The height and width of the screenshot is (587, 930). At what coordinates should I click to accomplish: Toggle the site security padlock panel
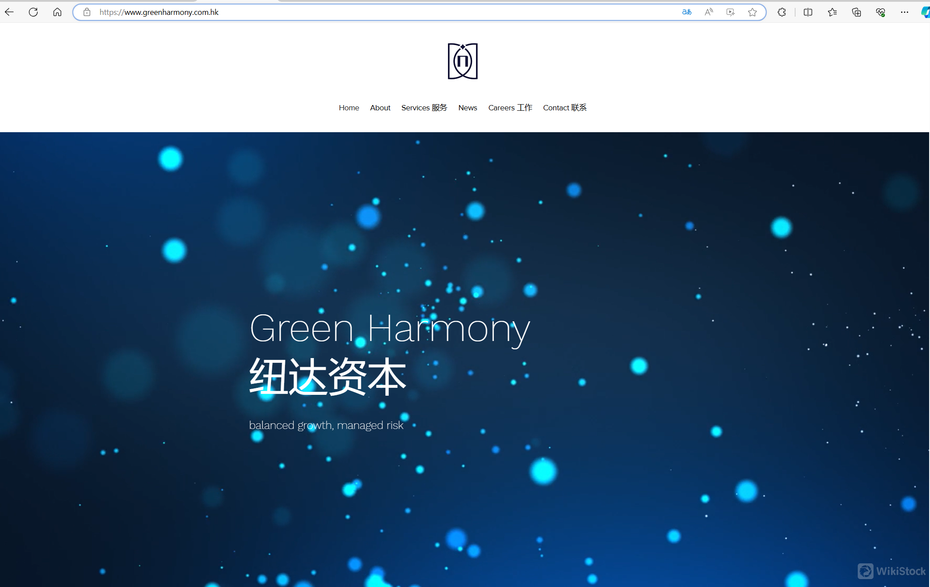click(x=87, y=12)
